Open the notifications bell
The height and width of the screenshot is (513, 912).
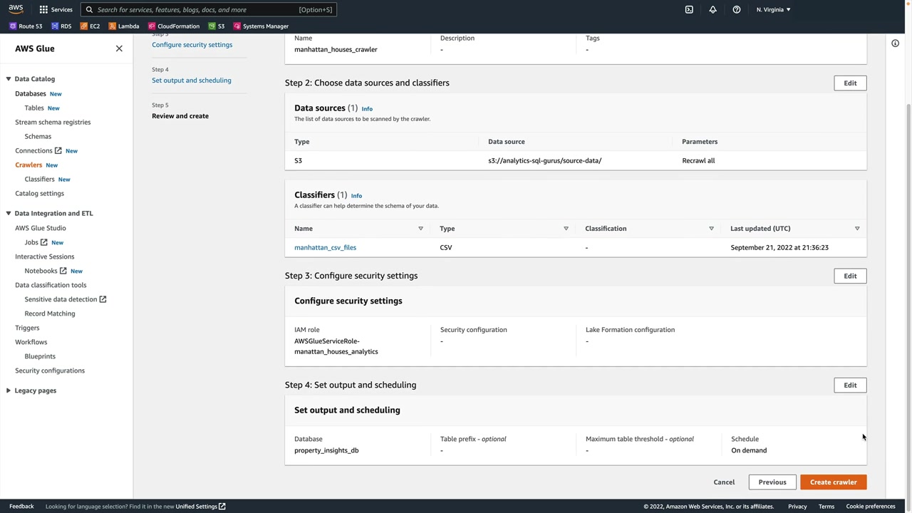click(712, 9)
